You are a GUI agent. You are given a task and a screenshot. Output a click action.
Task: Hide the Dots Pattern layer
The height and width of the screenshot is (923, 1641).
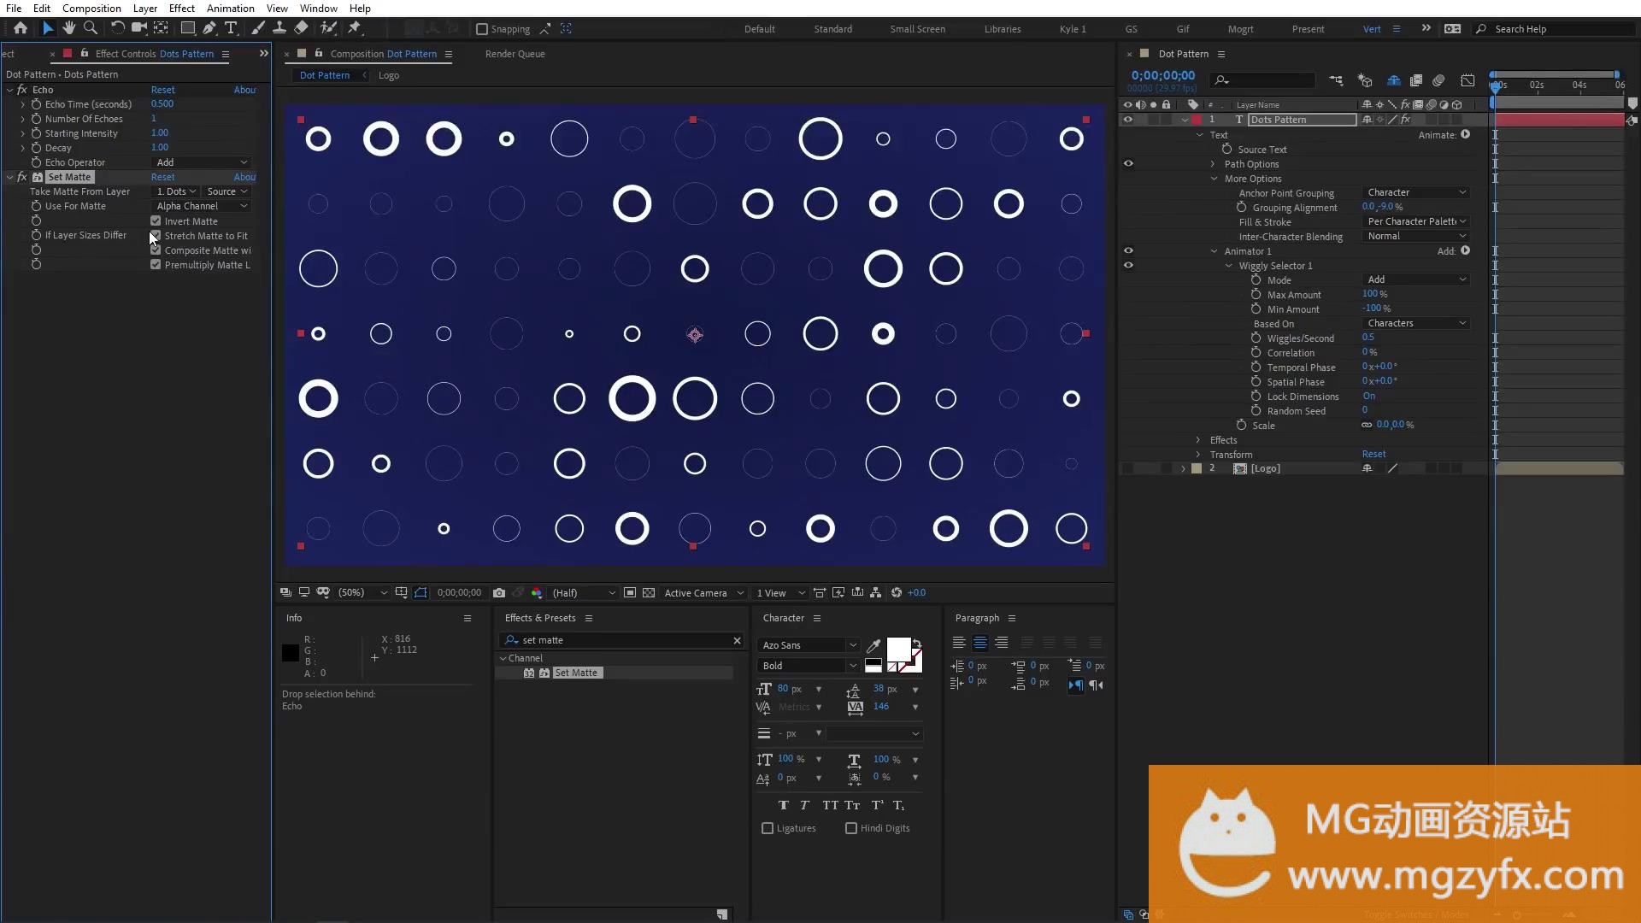coord(1128,120)
